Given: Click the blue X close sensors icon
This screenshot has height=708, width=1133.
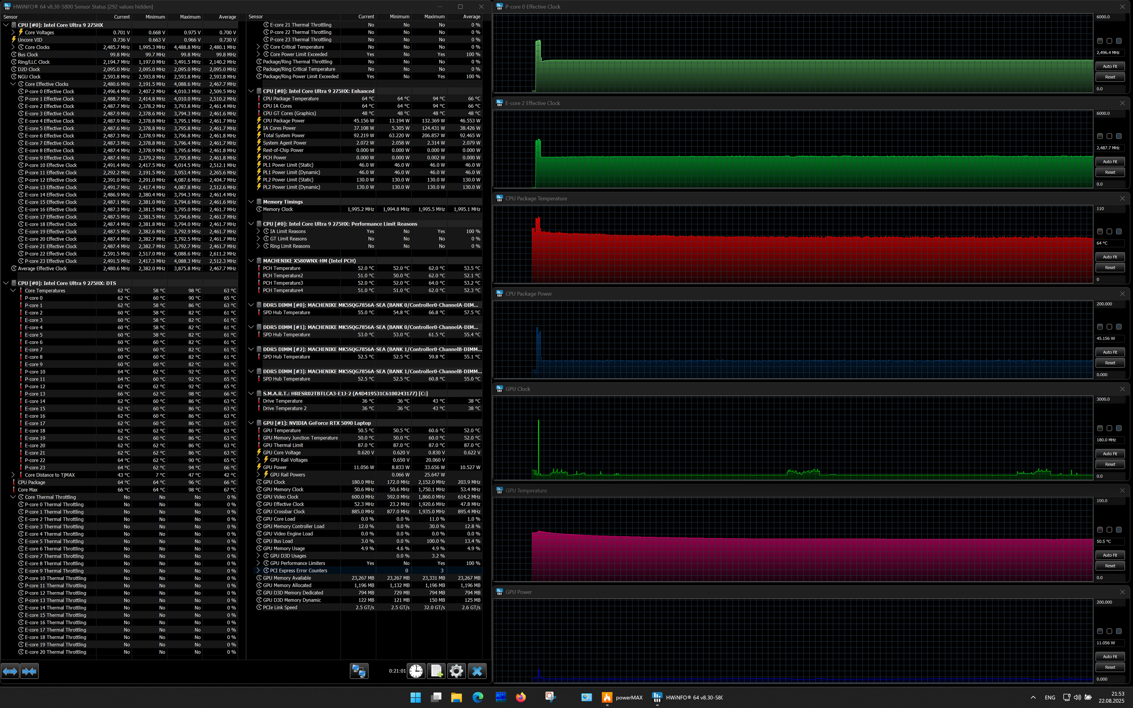Looking at the screenshot, I should pos(477,671).
